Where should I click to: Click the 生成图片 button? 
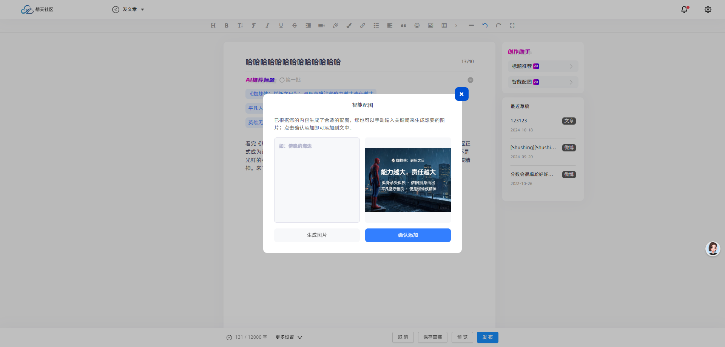pos(317,235)
